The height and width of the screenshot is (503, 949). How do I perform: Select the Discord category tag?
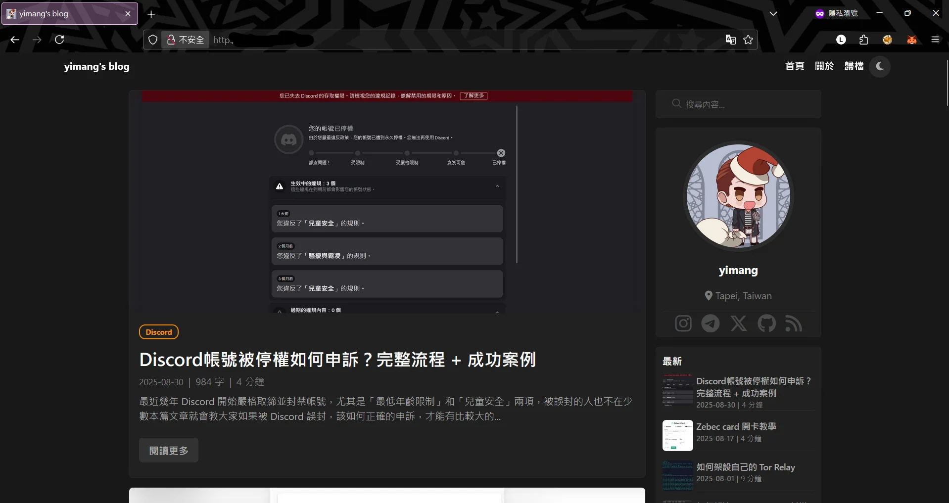pyautogui.click(x=159, y=332)
